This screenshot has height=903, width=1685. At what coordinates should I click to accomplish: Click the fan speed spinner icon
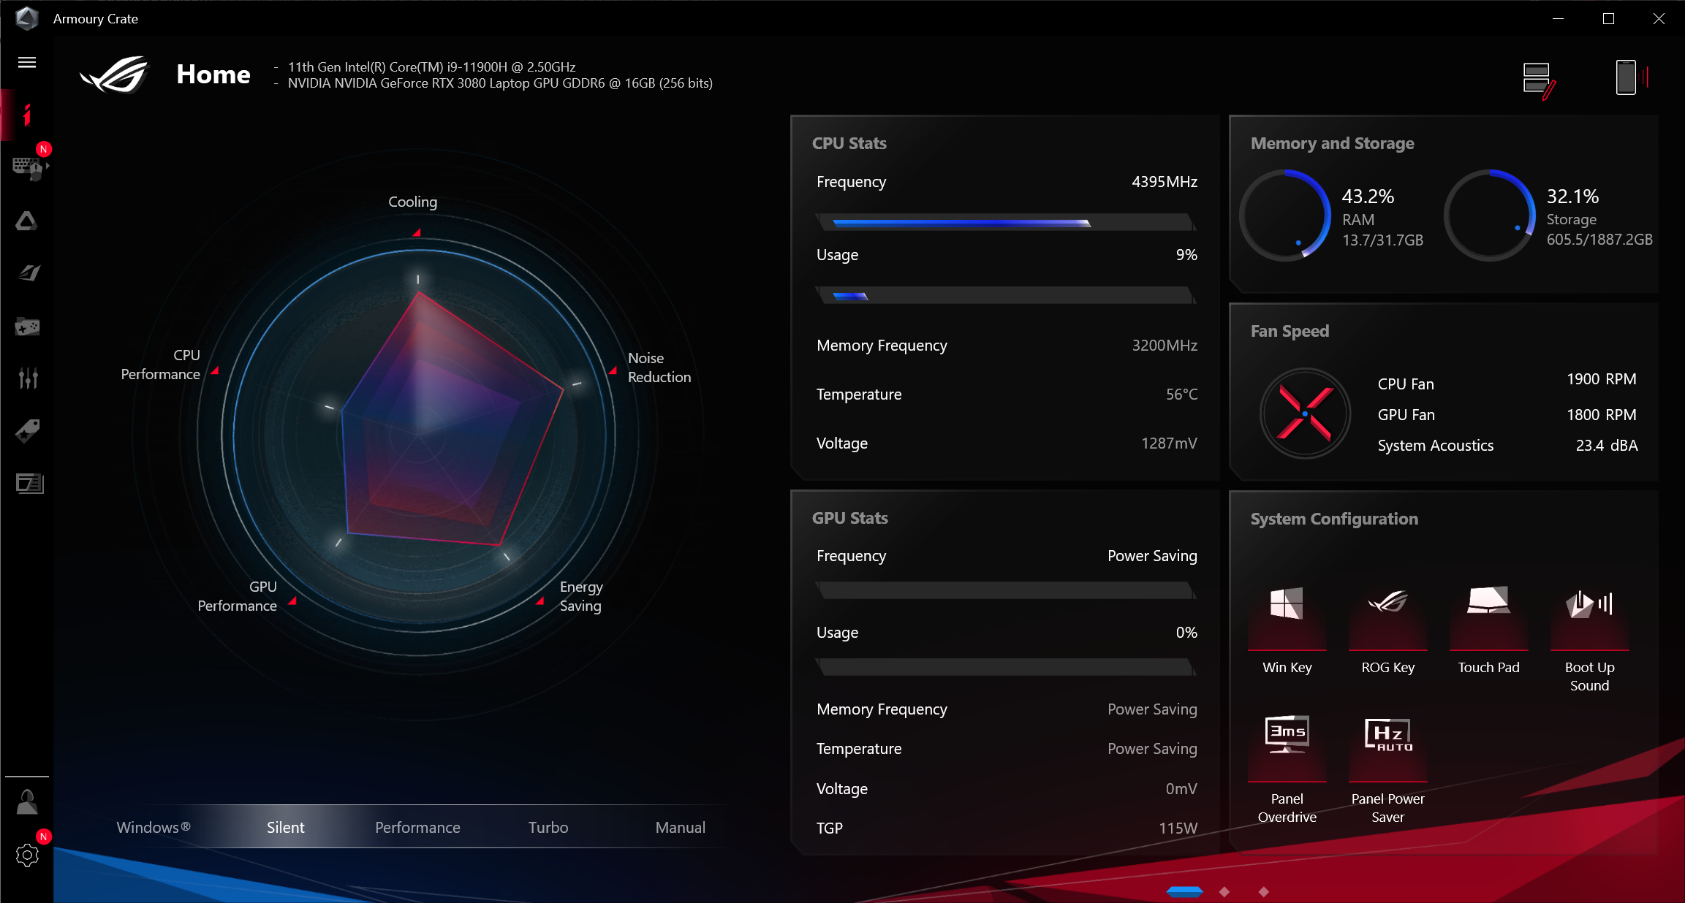pyautogui.click(x=1305, y=414)
